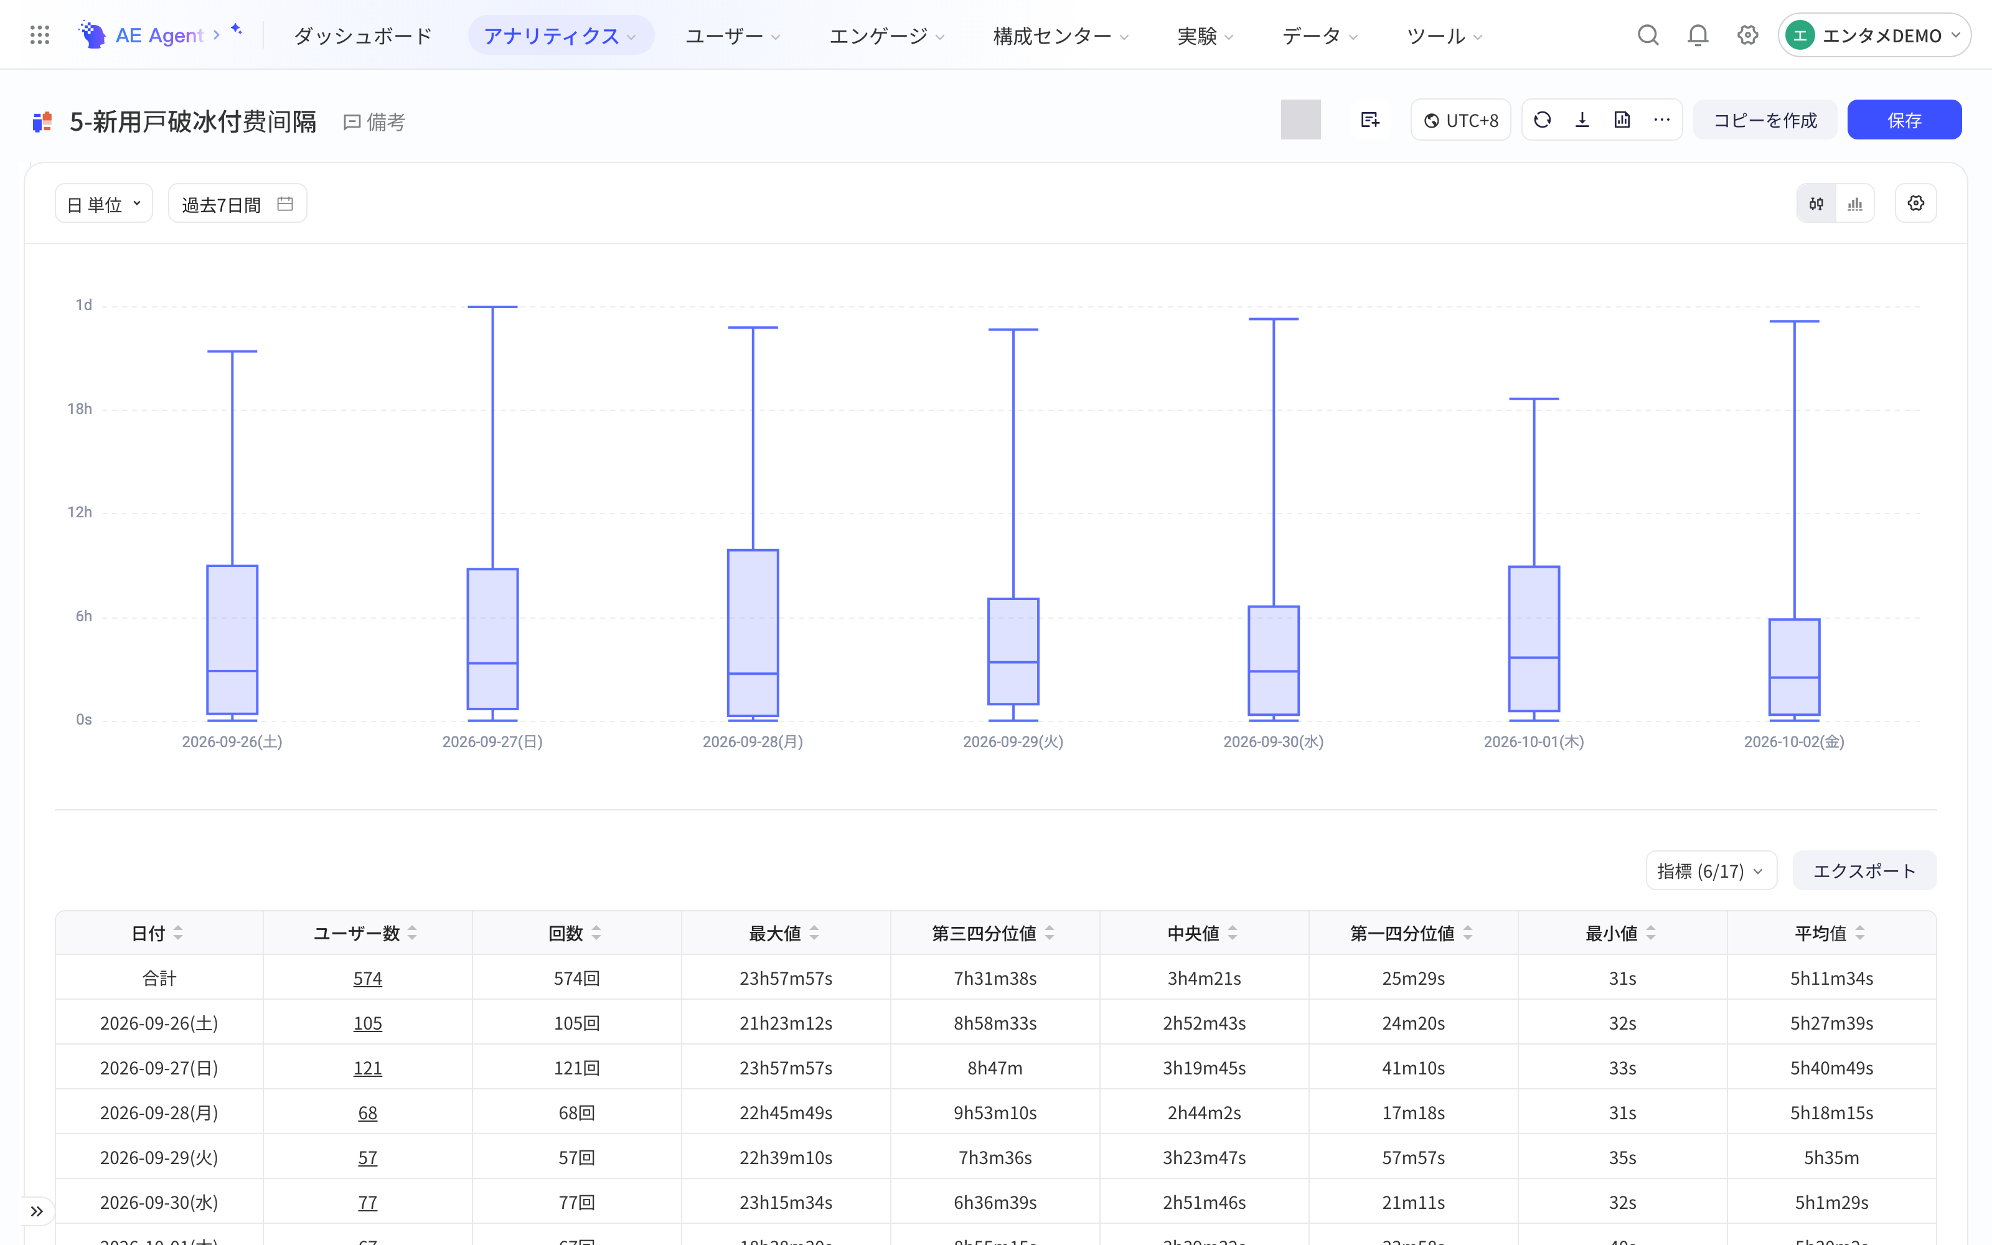Image resolution: width=1992 pixels, height=1245 pixels.
Task: Open the ツール menu
Action: (1444, 35)
